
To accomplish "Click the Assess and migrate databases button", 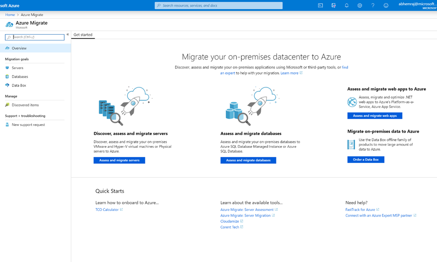I will (x=249, y=161).
